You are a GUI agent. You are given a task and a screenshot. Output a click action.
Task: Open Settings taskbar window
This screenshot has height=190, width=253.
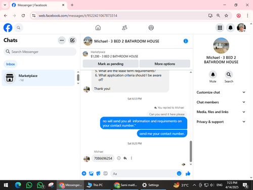click(153, 185)
